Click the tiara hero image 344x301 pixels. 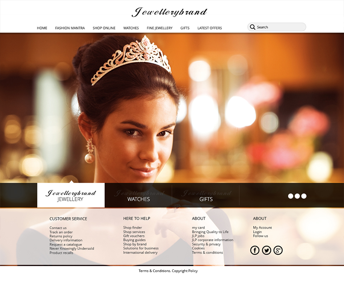pyautogui.click(x=172, y=108)
